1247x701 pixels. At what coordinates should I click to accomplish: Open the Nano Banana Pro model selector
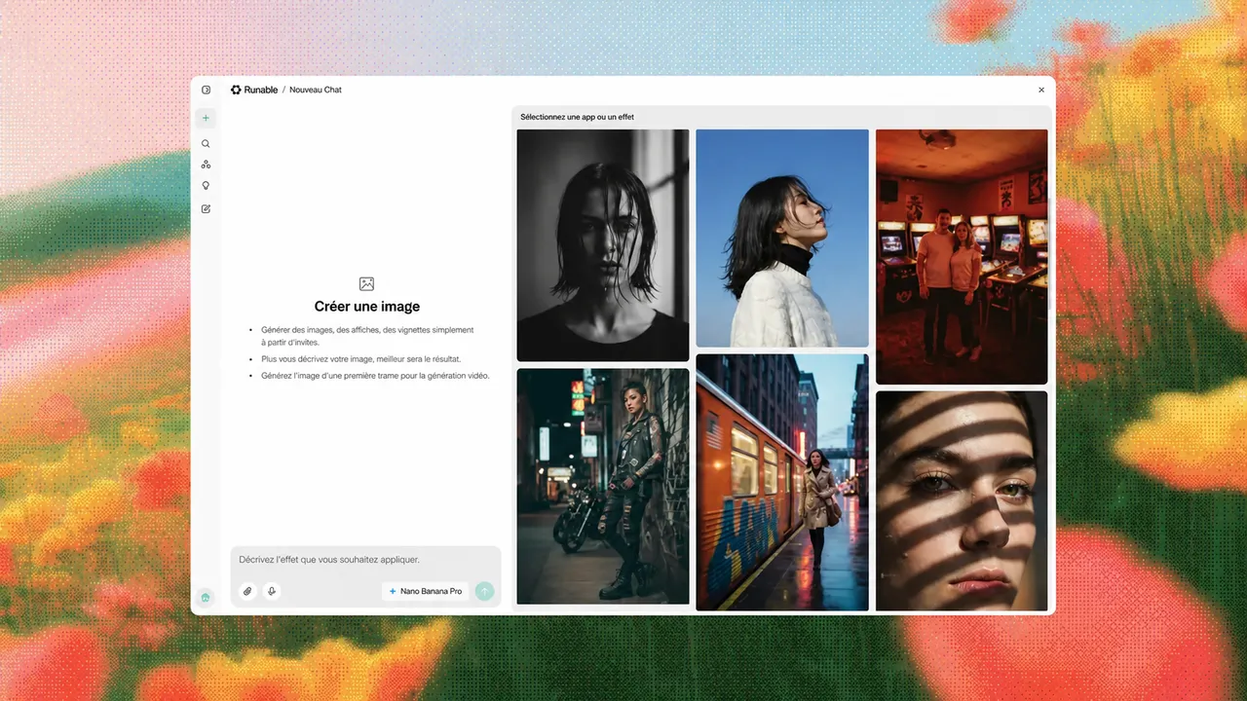pyautogui.click(x=425, y=591)
